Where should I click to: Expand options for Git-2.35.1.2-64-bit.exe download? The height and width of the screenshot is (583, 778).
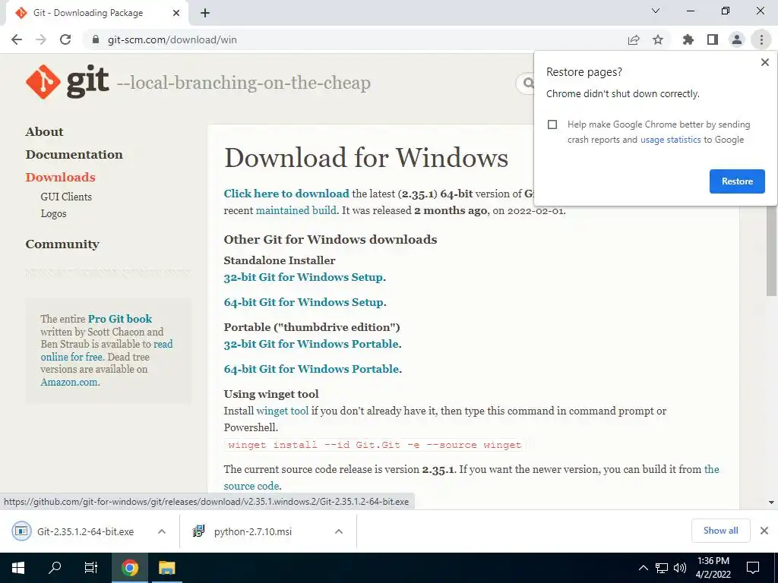162,531
